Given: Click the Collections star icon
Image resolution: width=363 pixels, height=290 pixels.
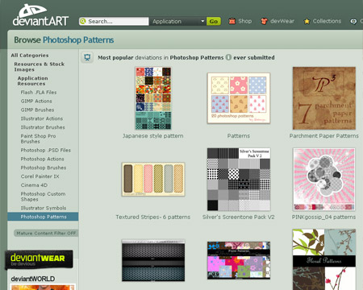Looking at the screenshot, I should [307, 21].
